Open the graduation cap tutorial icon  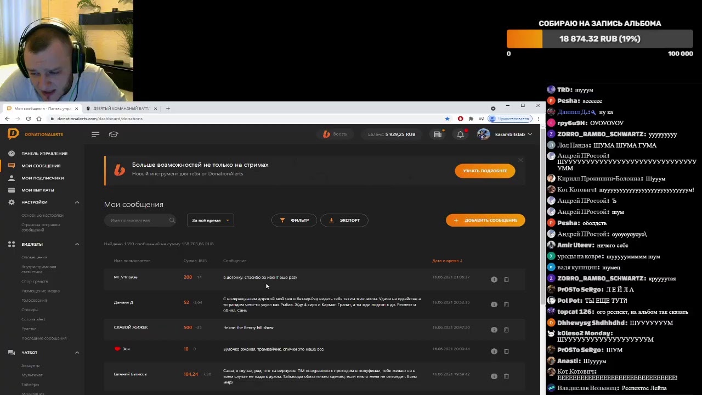[114, 134]
